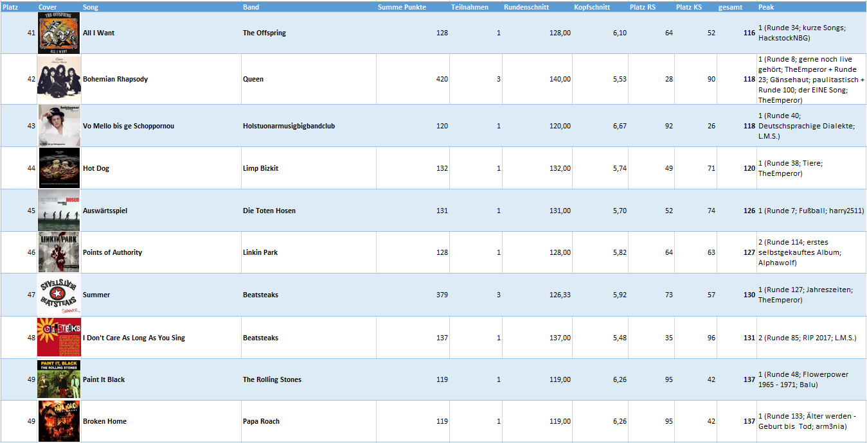Viewport: 867px width, 443px height.
Task: Click the Papa Roach Broken Home cover
Action: coord(58,421)
